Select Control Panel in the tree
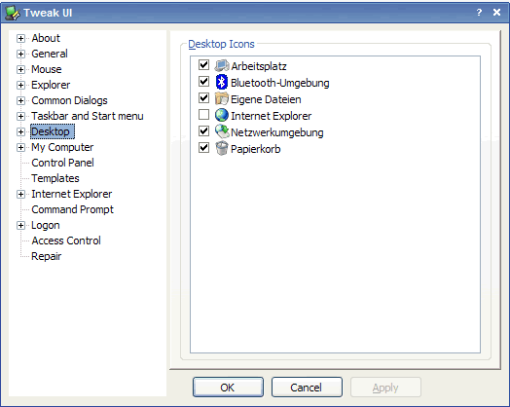 tap(62, 163)
